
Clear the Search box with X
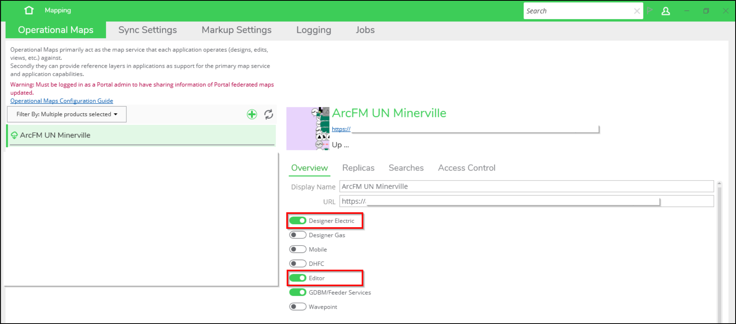(637, 11)
